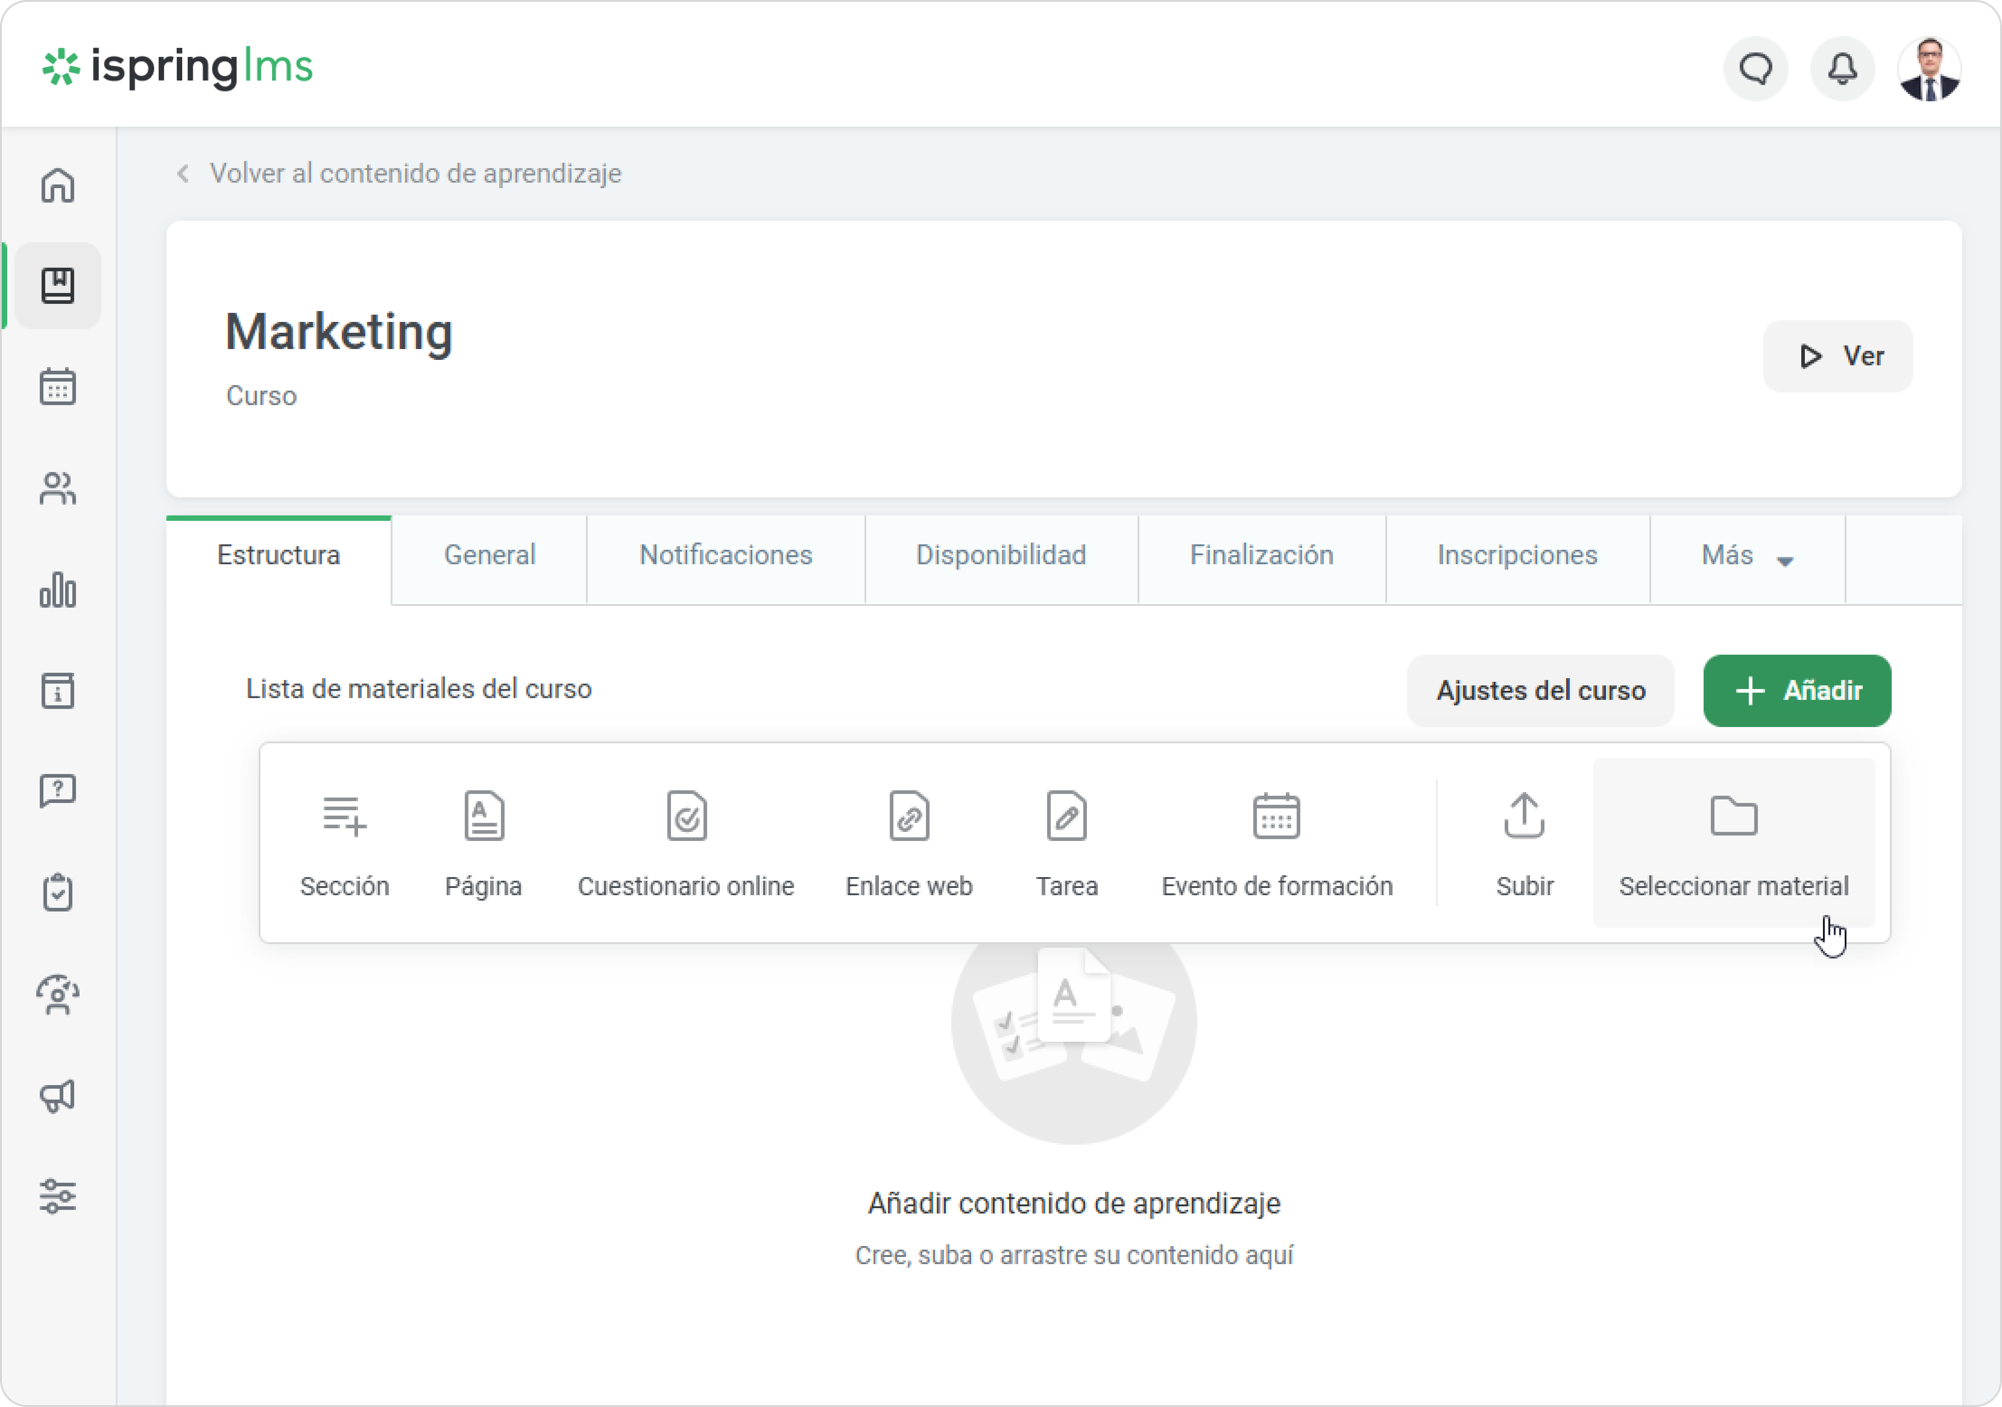The height and width of the screenshot is (1407, 2002).
Task: Open the chat messages bubble icon
Action: tap(1755, 69)
